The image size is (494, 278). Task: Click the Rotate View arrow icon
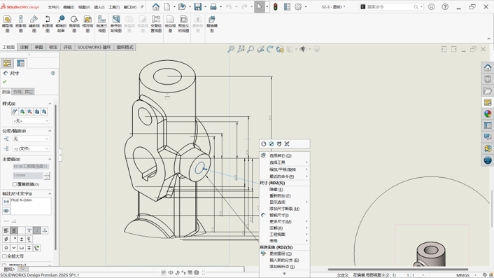[270, 49]
